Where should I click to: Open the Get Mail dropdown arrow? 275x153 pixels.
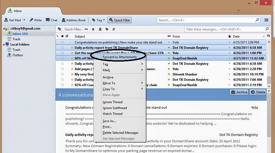tap(24, 20)
